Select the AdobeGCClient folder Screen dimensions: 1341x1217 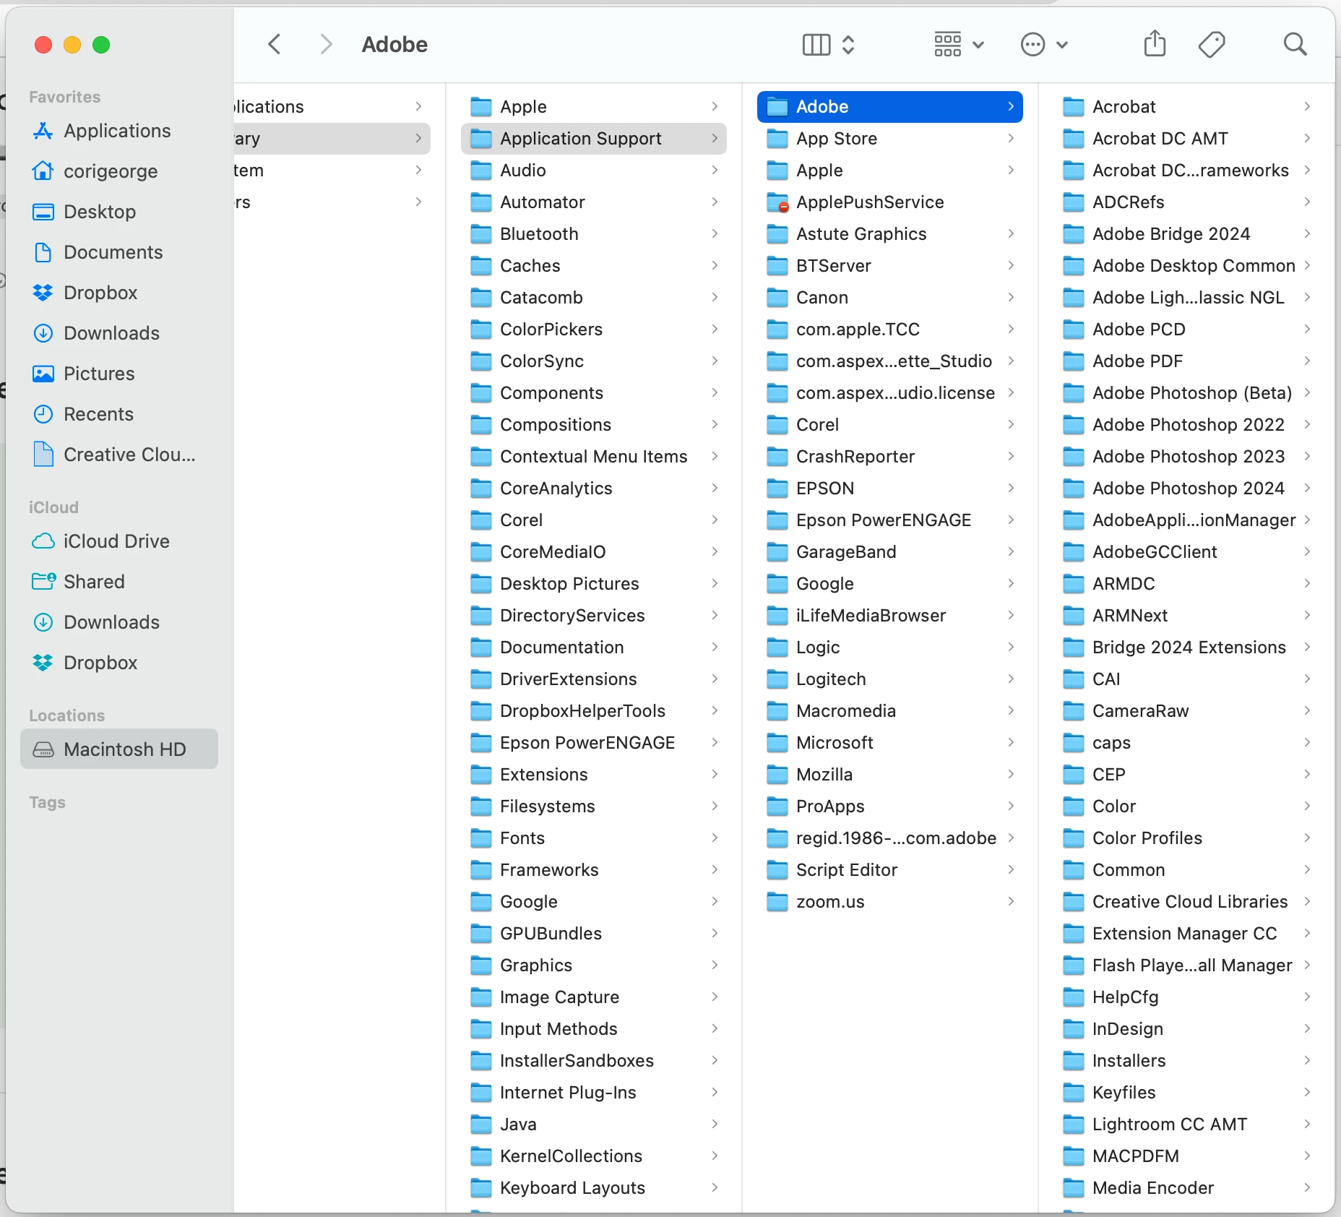(1186, 552)
